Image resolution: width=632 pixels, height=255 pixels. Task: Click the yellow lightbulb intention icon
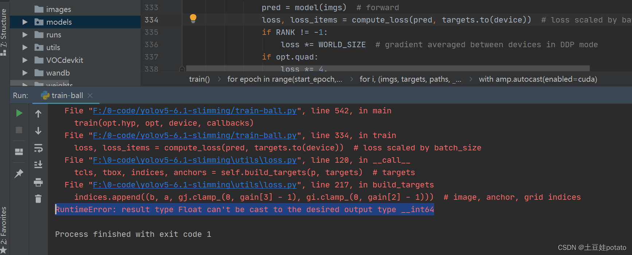(193, 19)
